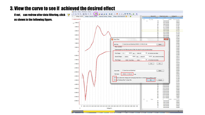Image resolution: width=205 pixels, height=115 pixels.
Task: Select record 71 row with voltage 0.8209
Action: click(162, 107)
